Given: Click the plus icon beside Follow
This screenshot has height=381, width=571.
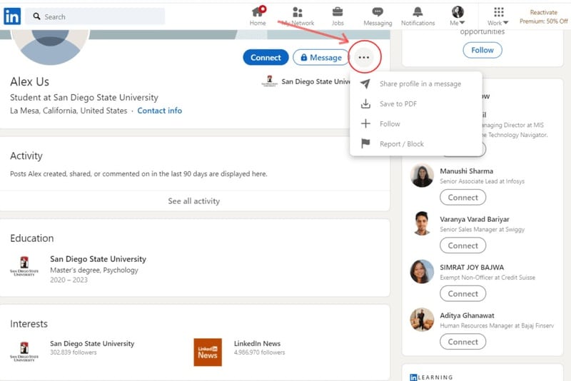Looking at the screenshot, I should (x=365, y=123).
